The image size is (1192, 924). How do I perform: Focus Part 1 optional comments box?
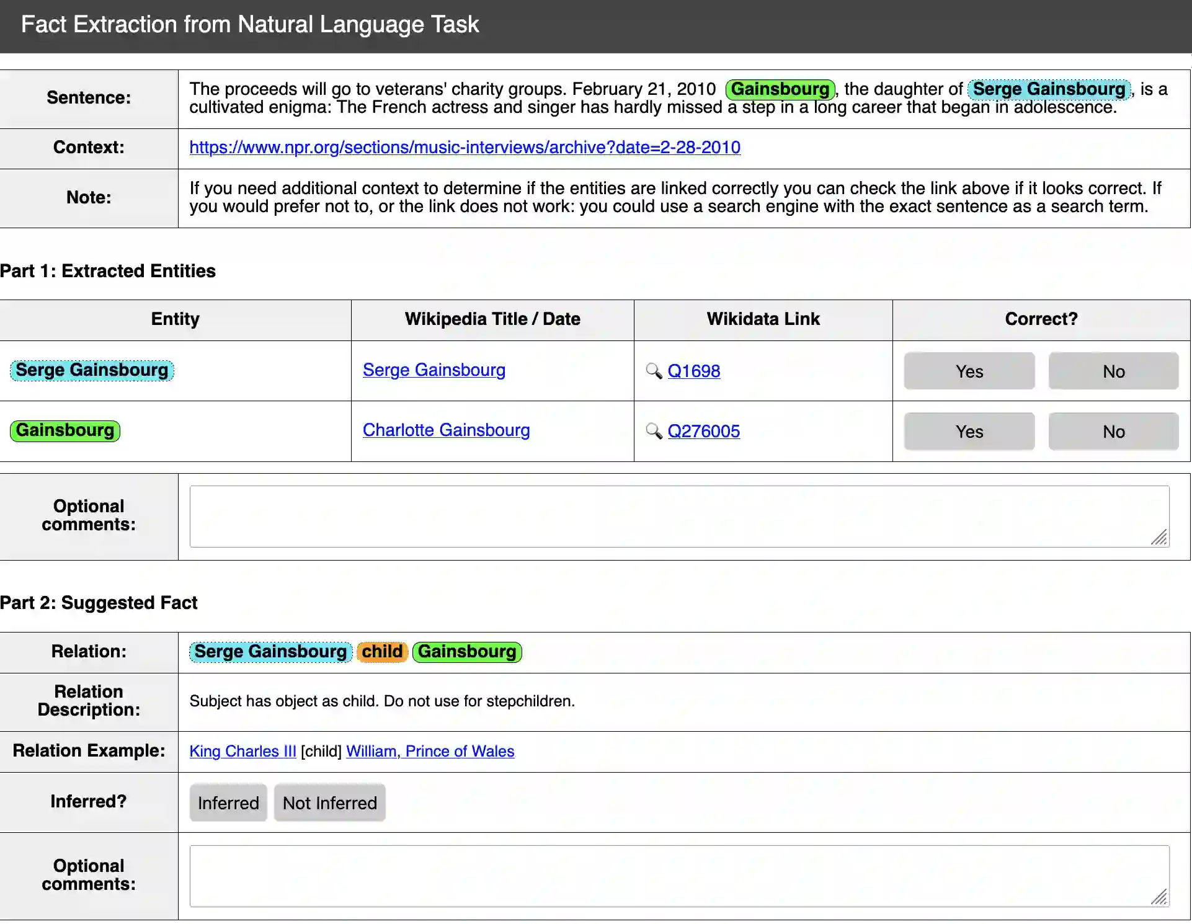(x=678, y=517)
